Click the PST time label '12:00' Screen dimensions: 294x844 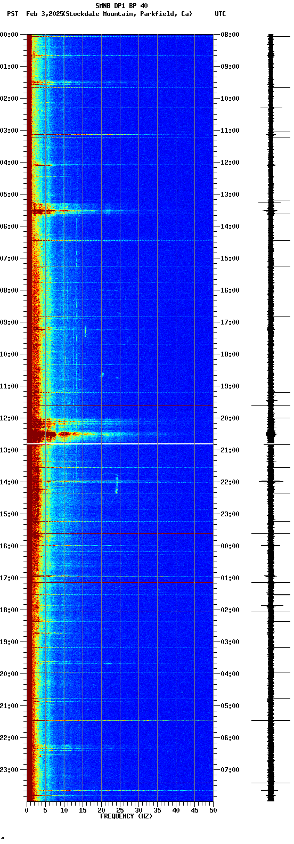(9, 418)
